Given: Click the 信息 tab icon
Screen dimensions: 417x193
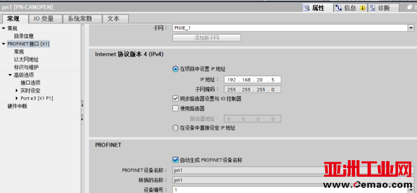Looking at the screenshot, I should click(338, 8).
